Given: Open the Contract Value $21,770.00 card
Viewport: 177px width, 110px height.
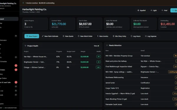Looking at the screenshot, I should [62, 24].
